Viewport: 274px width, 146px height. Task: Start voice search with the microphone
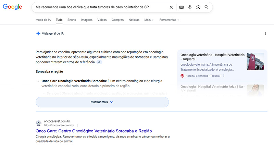pyautogui.click(x=190, y=7)
